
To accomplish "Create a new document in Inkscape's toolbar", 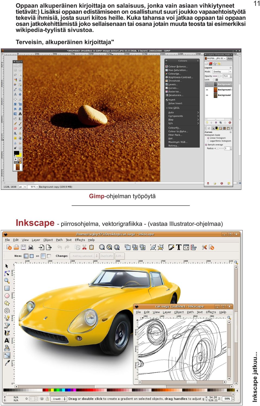I will point(9,247).
